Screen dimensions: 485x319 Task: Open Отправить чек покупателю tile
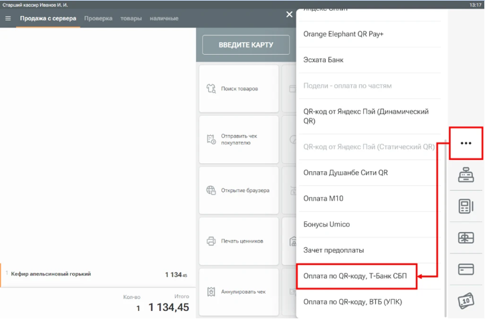(239, 139)
